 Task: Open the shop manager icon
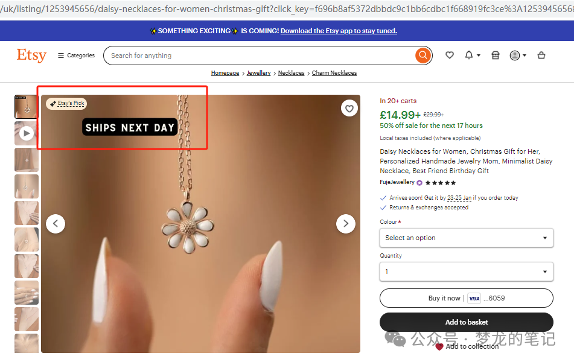pos(496,56)
